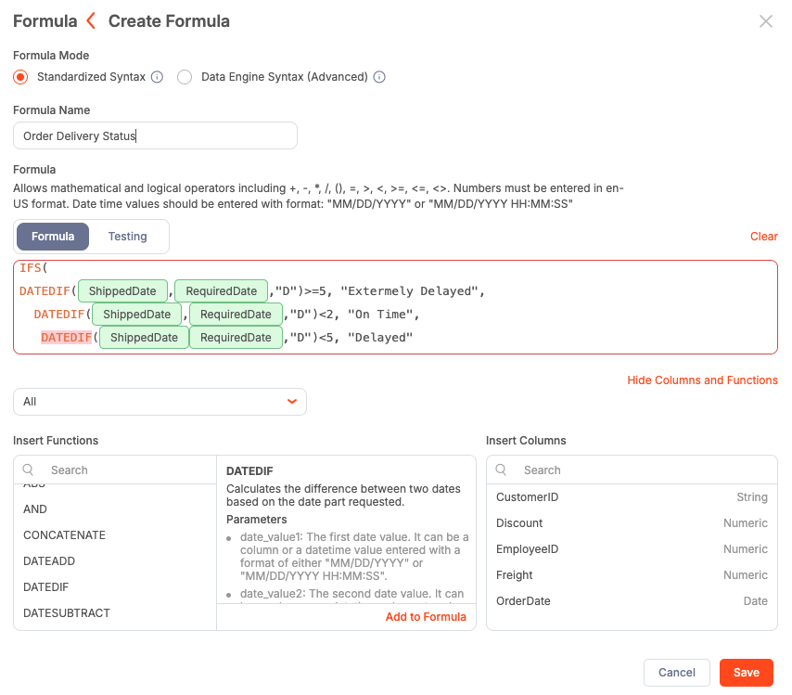Close the Create Formula dialog

765,21
